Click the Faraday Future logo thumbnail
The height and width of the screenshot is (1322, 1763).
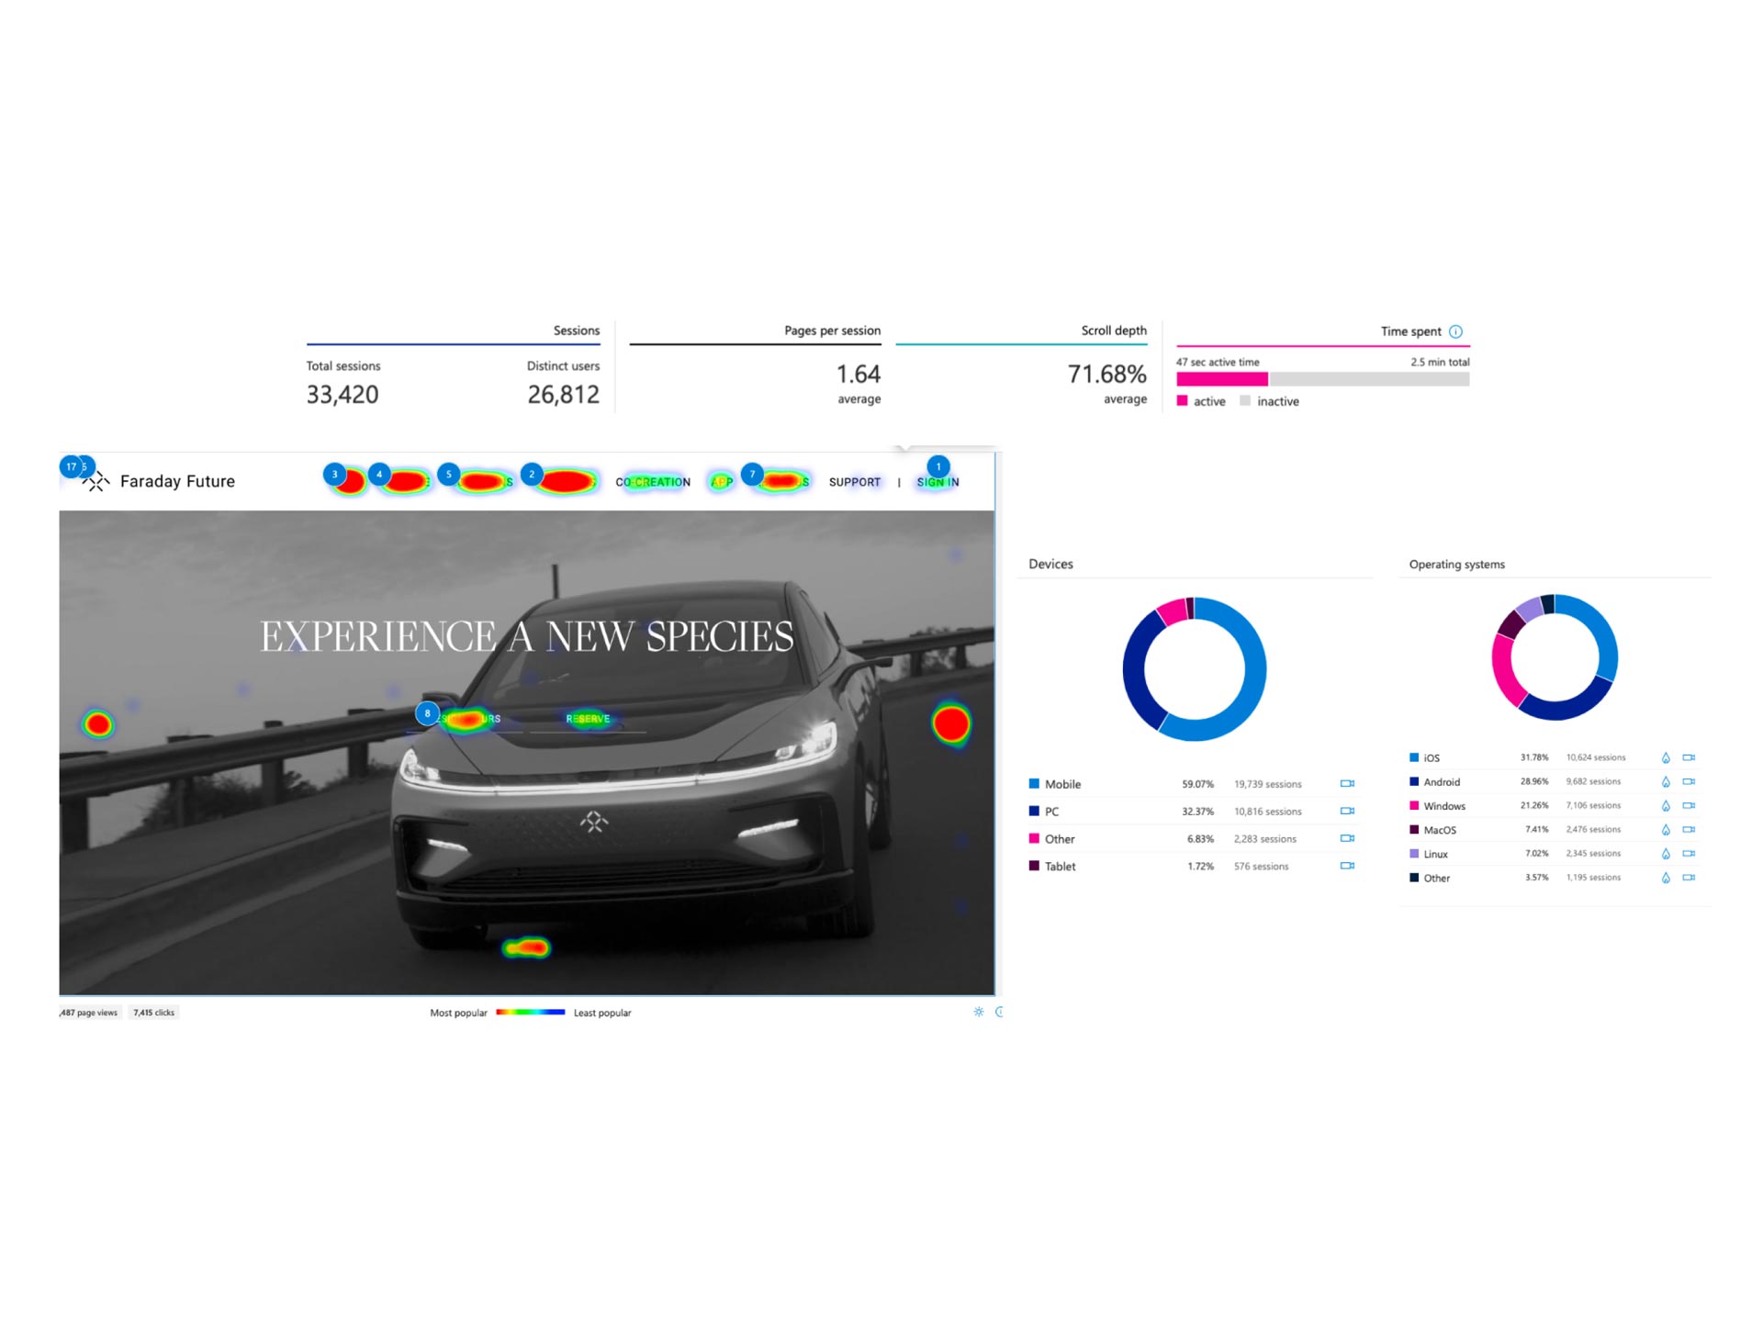(95, 482)
